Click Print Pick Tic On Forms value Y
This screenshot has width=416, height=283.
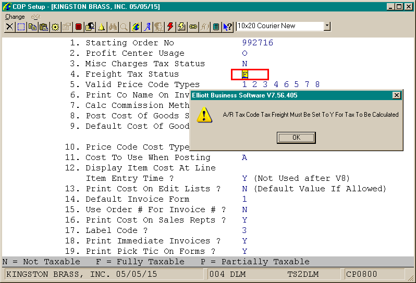coord(244,251)
